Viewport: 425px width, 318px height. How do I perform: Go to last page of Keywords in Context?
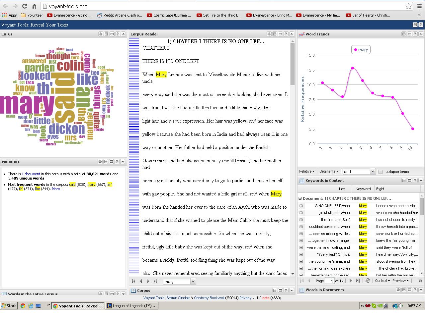[358, 281]
